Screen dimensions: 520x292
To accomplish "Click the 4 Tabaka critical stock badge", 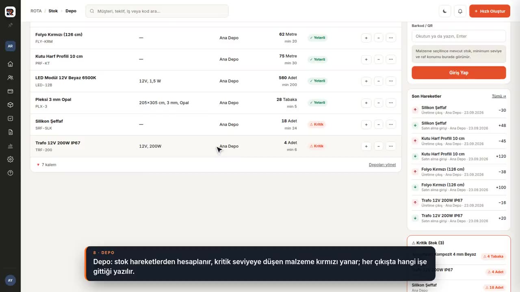I will [x=494, y=256].
